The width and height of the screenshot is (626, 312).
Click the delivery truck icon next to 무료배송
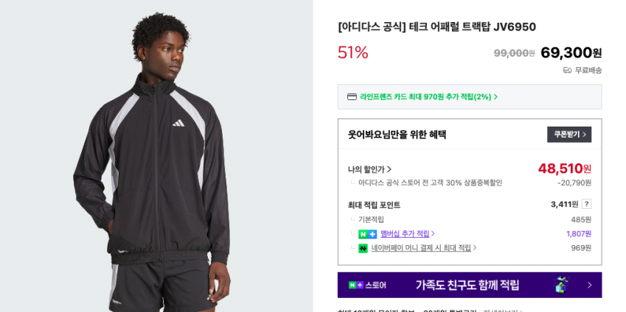point(567,71)
